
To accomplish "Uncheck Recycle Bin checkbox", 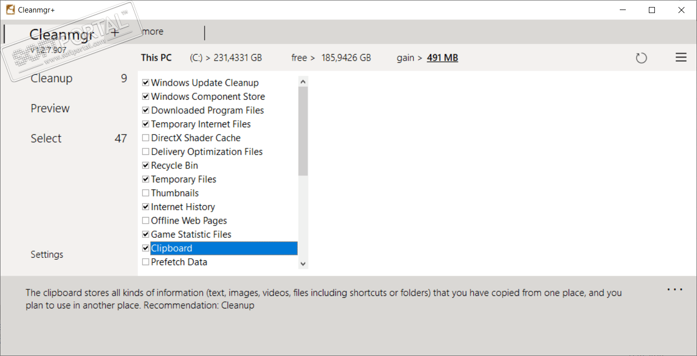I will coord(146,165).
